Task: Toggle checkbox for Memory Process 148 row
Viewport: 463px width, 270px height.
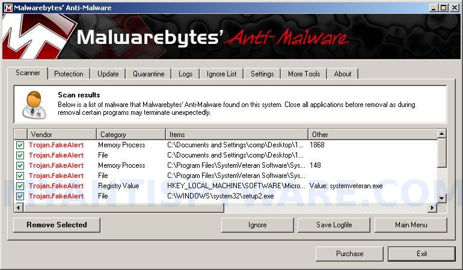Action: coord(20,165)
